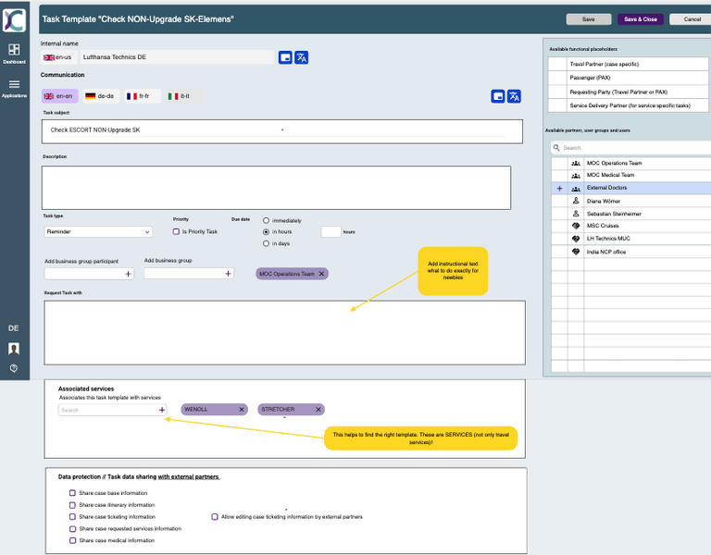Enable Share case base information
711x555 pixels.
[x=72, y=493]
